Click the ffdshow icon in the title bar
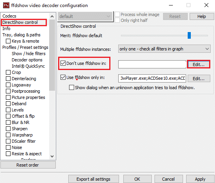 click(x=6, y=5)
